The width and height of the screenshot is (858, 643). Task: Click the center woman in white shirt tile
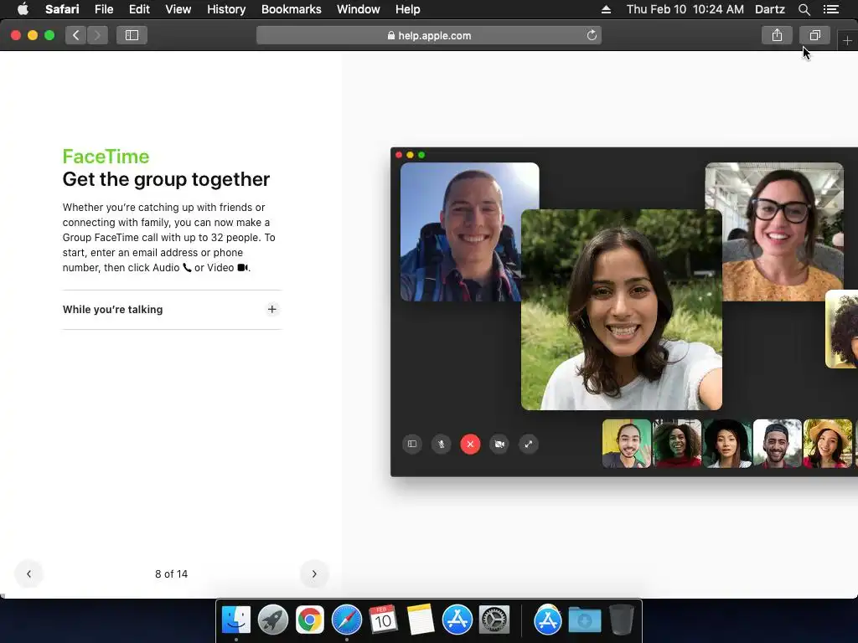[x=622, y=310]
